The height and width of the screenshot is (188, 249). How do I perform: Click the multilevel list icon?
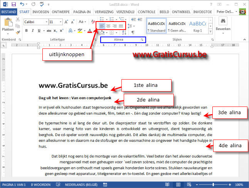point(122,19)
